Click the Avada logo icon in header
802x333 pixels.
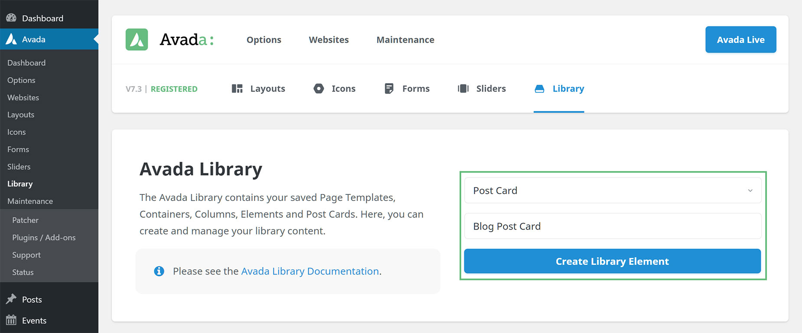point(137,39)
